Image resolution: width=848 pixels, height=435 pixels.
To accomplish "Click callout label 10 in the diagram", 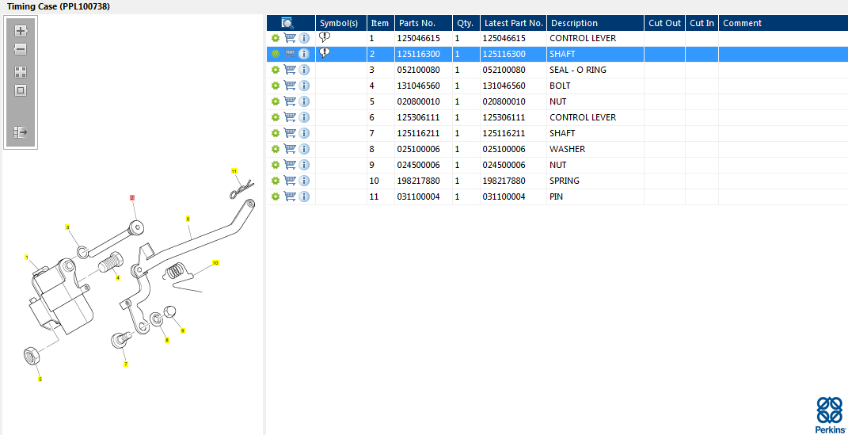I will (215, 262).
